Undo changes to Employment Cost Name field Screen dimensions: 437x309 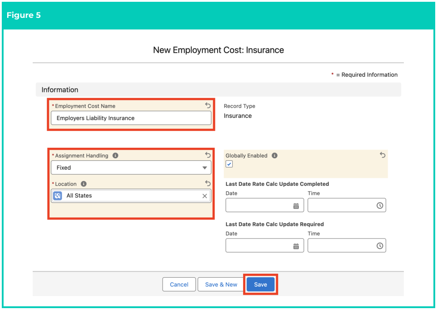(208, 105)
